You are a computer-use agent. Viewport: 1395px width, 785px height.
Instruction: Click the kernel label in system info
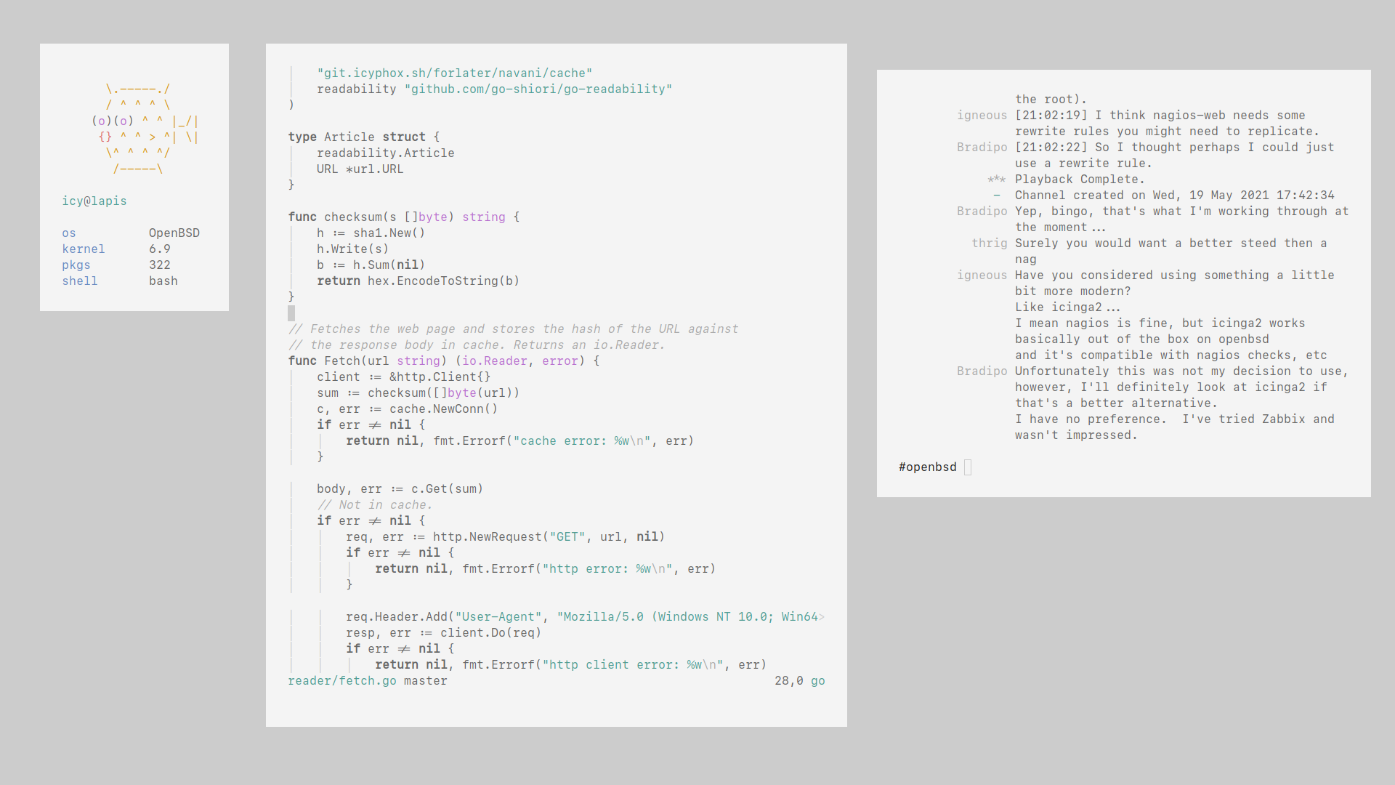84,249
